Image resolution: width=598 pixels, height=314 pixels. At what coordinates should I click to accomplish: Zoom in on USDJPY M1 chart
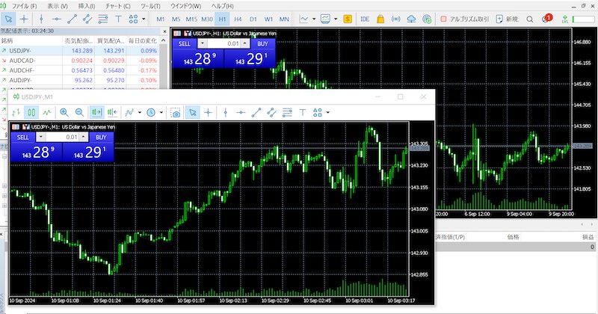(x=64, y=112)
